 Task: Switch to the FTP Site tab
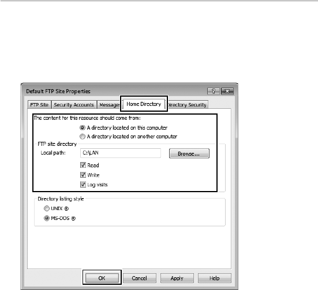pos(39,105)
